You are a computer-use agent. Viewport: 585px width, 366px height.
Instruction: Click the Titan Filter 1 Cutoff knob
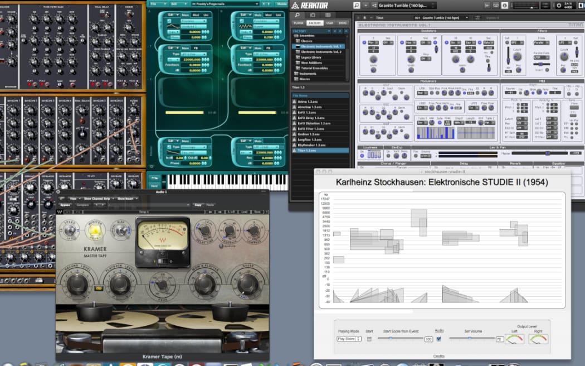[x=517, y=56]
